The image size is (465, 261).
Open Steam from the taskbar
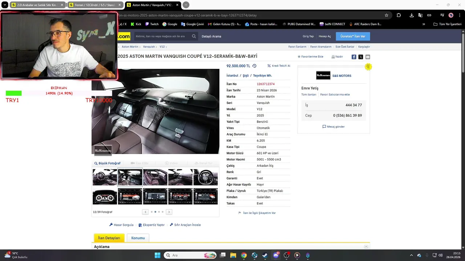click(x=265, y=255)
